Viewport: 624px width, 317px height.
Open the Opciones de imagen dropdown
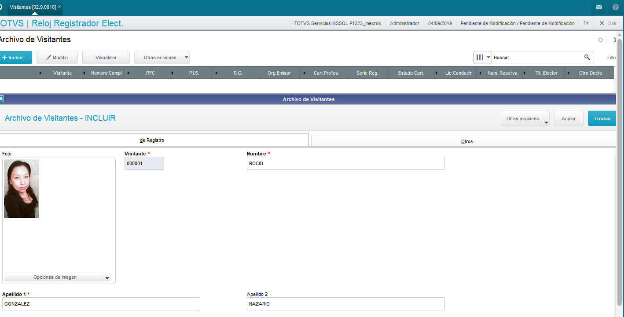click(58, 277)
